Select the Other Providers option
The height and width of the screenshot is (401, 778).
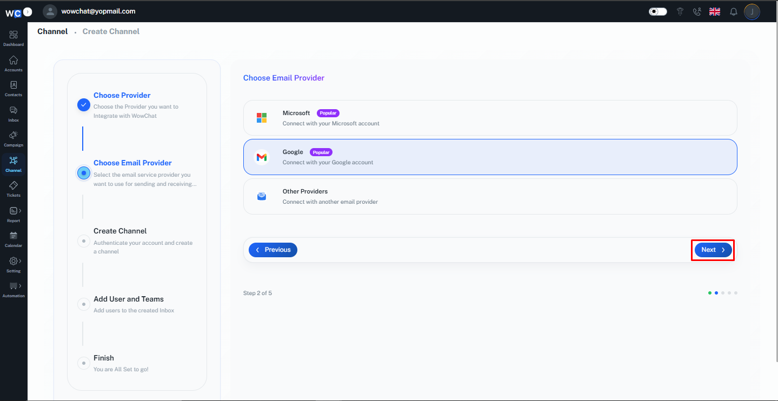coord(490,197)
